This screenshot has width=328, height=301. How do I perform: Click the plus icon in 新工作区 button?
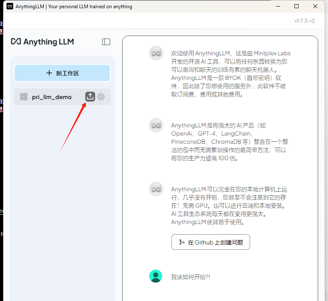49,73
